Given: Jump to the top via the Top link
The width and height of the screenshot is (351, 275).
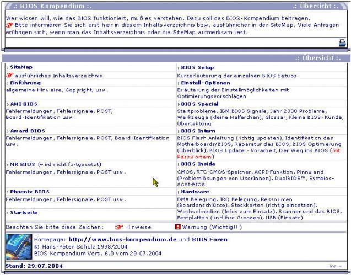Looking at the screenshot, I should 335,266.
